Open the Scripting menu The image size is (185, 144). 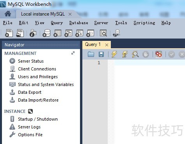tap(144, 23)
